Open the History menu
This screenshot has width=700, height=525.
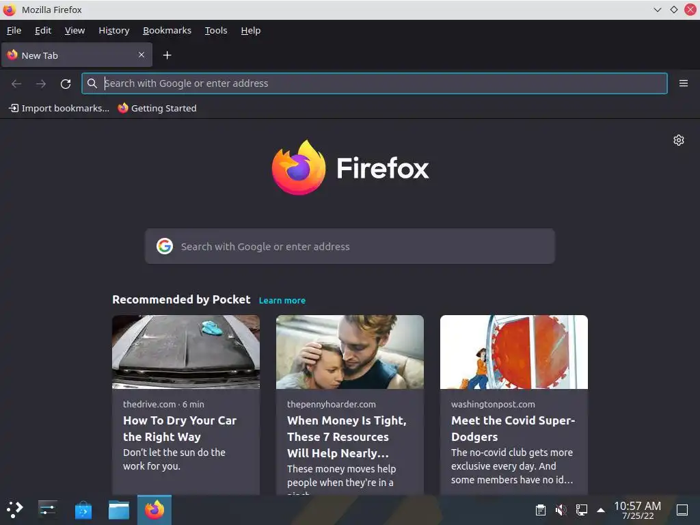[114, 30]
